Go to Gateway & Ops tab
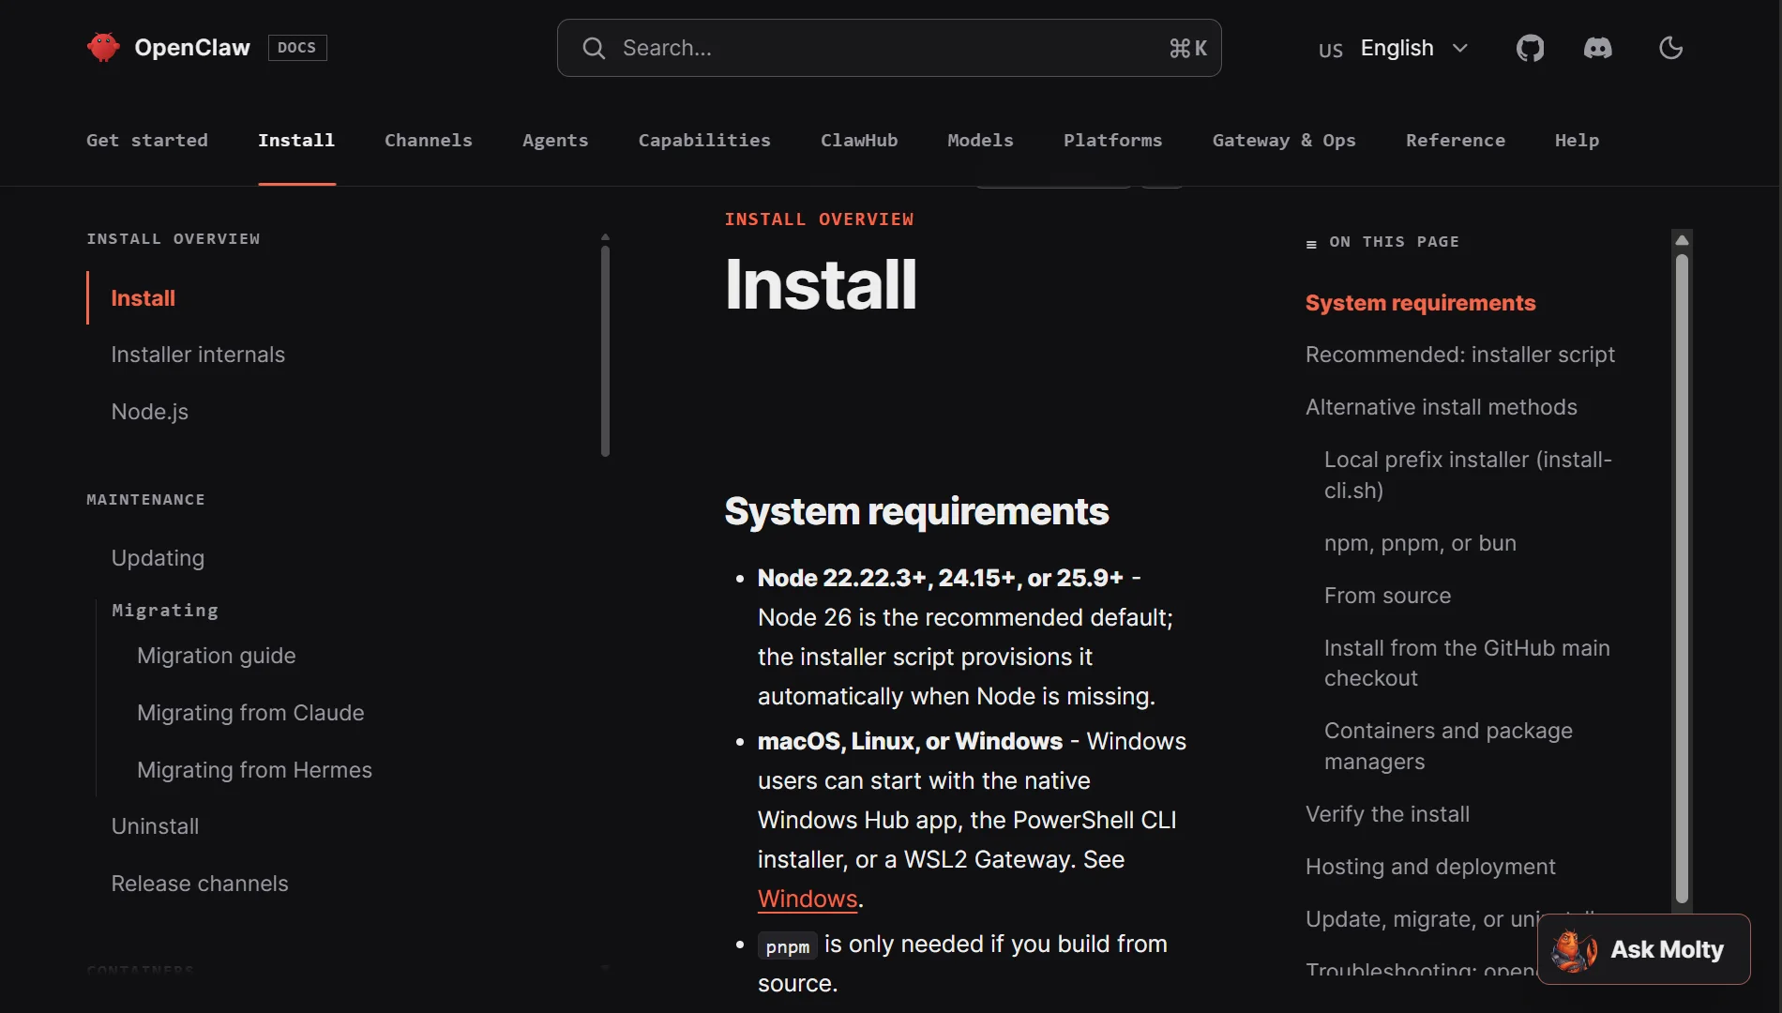This screenshot has width=1782, height=1013. pyautogui.click(x=1284, y=140)
